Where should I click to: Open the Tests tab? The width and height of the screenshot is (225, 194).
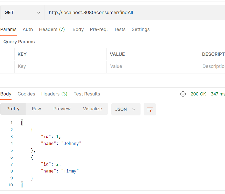[120, 29]
